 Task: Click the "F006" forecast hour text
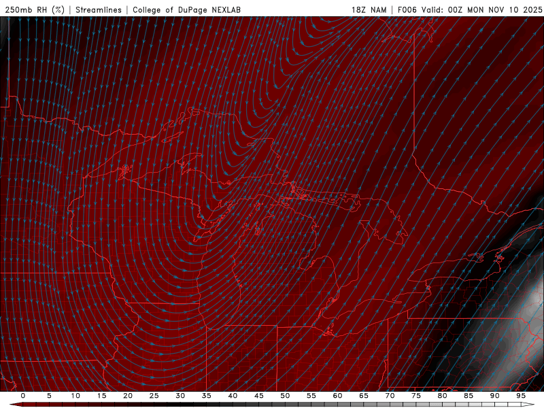click(x=407, y=10)
